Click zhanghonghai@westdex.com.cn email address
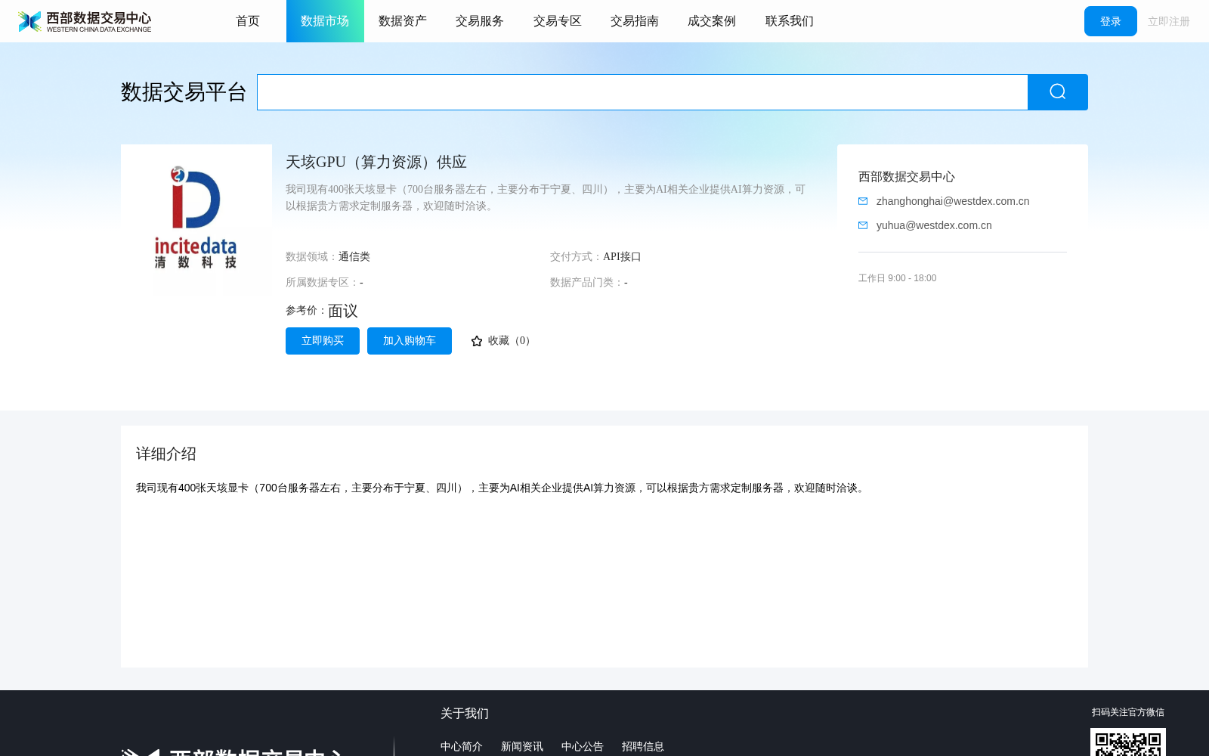 coord(953,201)
